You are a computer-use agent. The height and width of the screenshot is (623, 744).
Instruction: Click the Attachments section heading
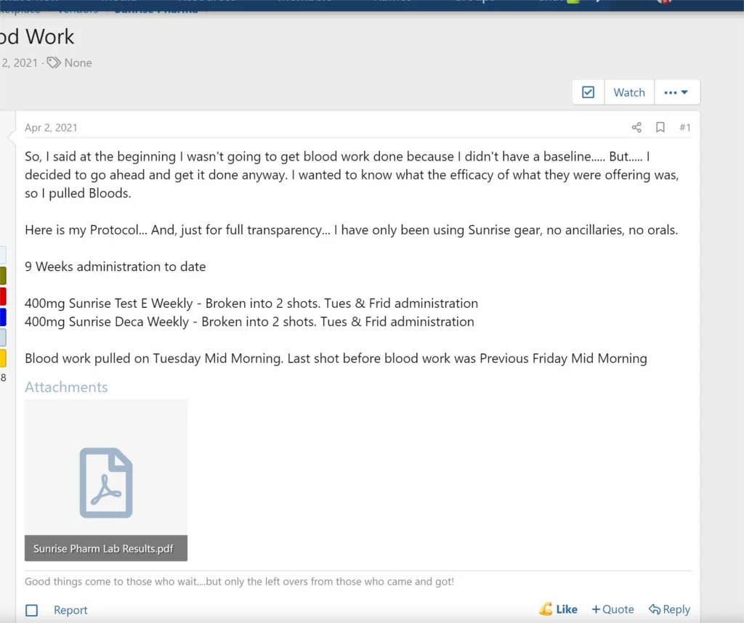click(66, 387)
